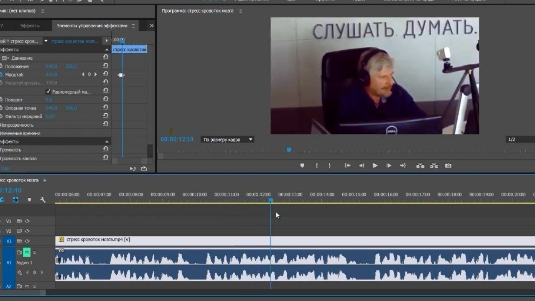Click export icon at Effect Controls bottom
Viewport: 535px width, 301px height.
[144, 168]
